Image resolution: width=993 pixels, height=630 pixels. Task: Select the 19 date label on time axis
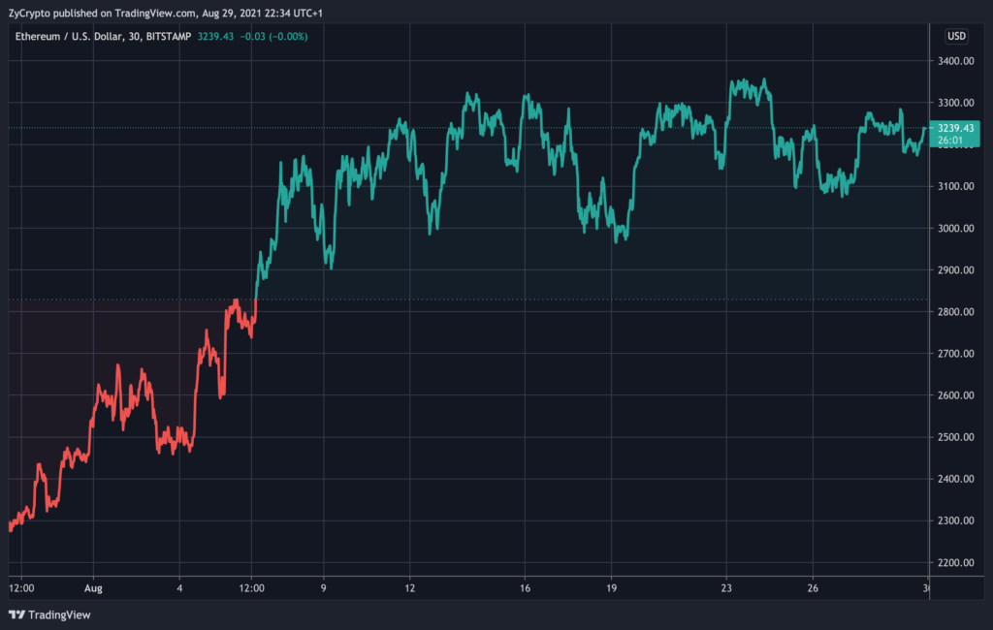[611, 587]
